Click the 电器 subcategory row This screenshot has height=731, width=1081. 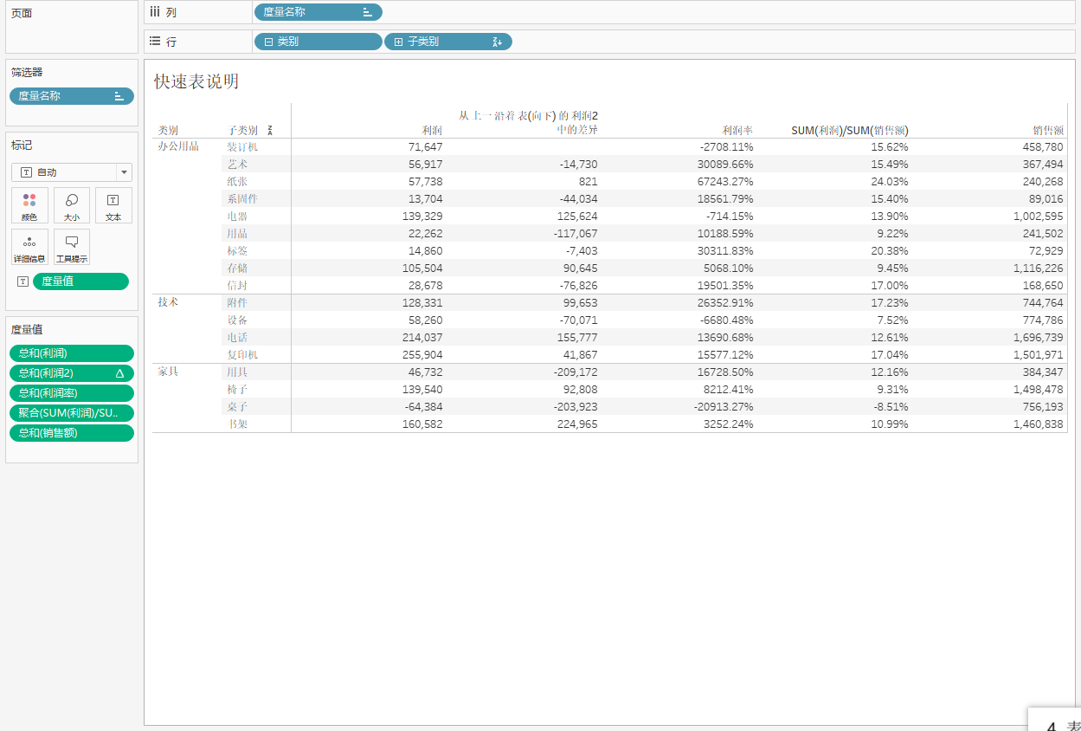point(237,217)
